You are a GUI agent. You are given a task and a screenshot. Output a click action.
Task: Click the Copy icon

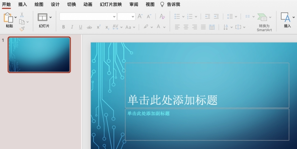(x=22, y=22)
